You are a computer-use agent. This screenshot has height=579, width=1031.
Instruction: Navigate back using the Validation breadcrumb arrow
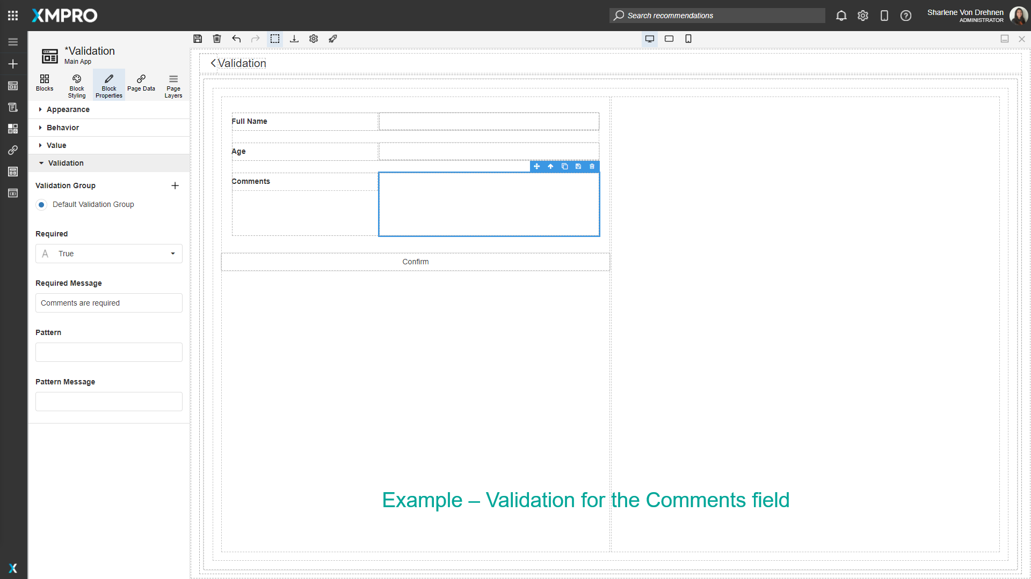pyautogui.click(x=213, y=63)
